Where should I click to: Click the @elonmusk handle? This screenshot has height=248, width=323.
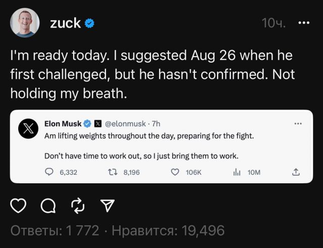tap(126, 123)
